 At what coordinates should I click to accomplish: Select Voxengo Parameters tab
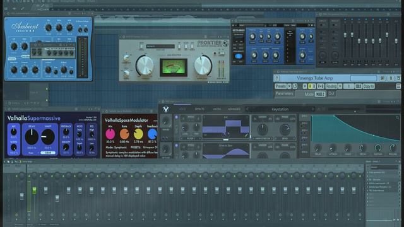(x=285, y=94)
